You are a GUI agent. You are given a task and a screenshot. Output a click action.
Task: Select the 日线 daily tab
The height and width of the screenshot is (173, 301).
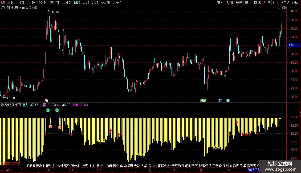coord(77,2)
